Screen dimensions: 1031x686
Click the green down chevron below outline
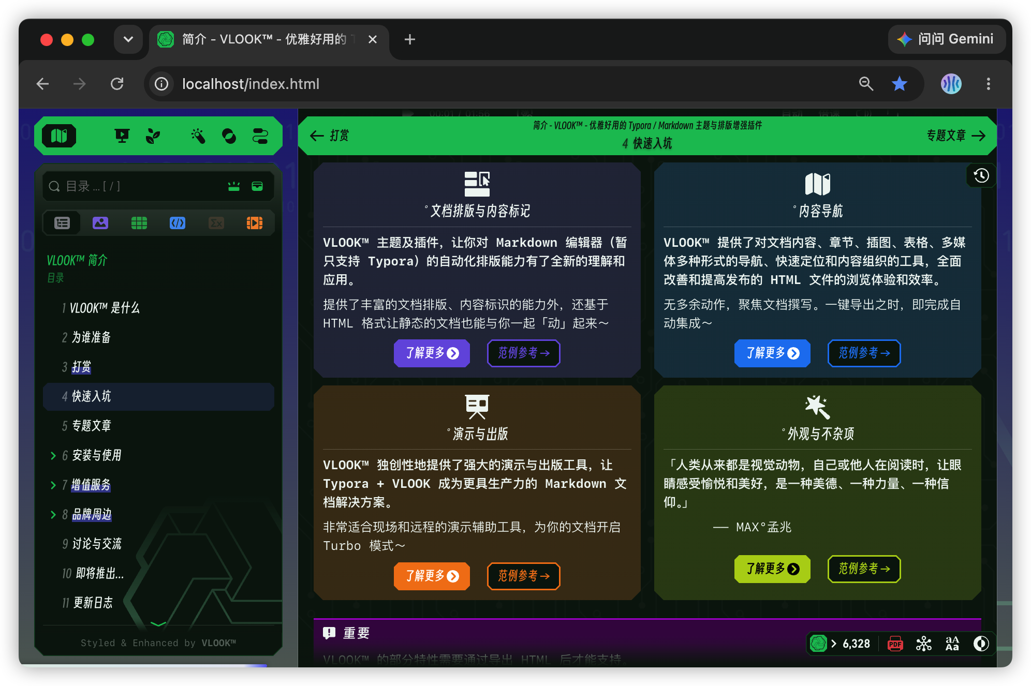pos(158,624)
